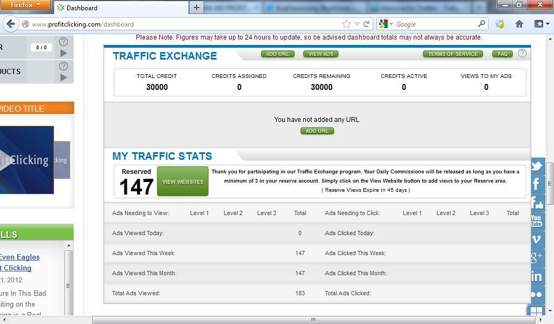554x324 pixels.
Task: Click the help icon in the PRODUCTS sidebar row
Action: 63,66
